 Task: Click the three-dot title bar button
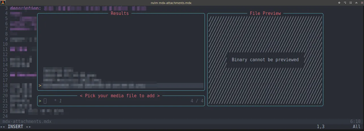click(345, 3)
